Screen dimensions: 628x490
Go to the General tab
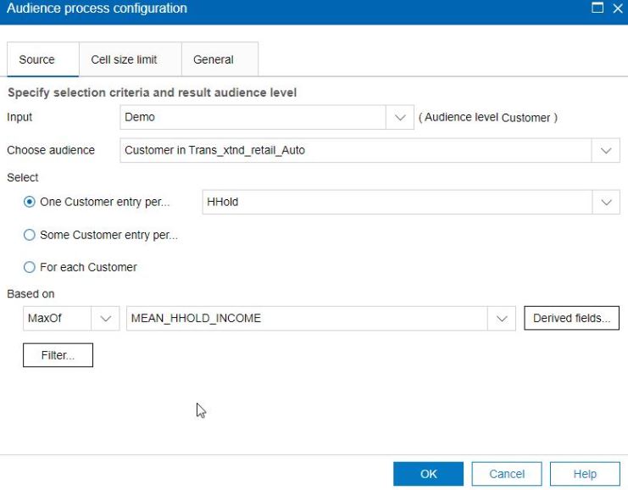click(x=214, y=59)
